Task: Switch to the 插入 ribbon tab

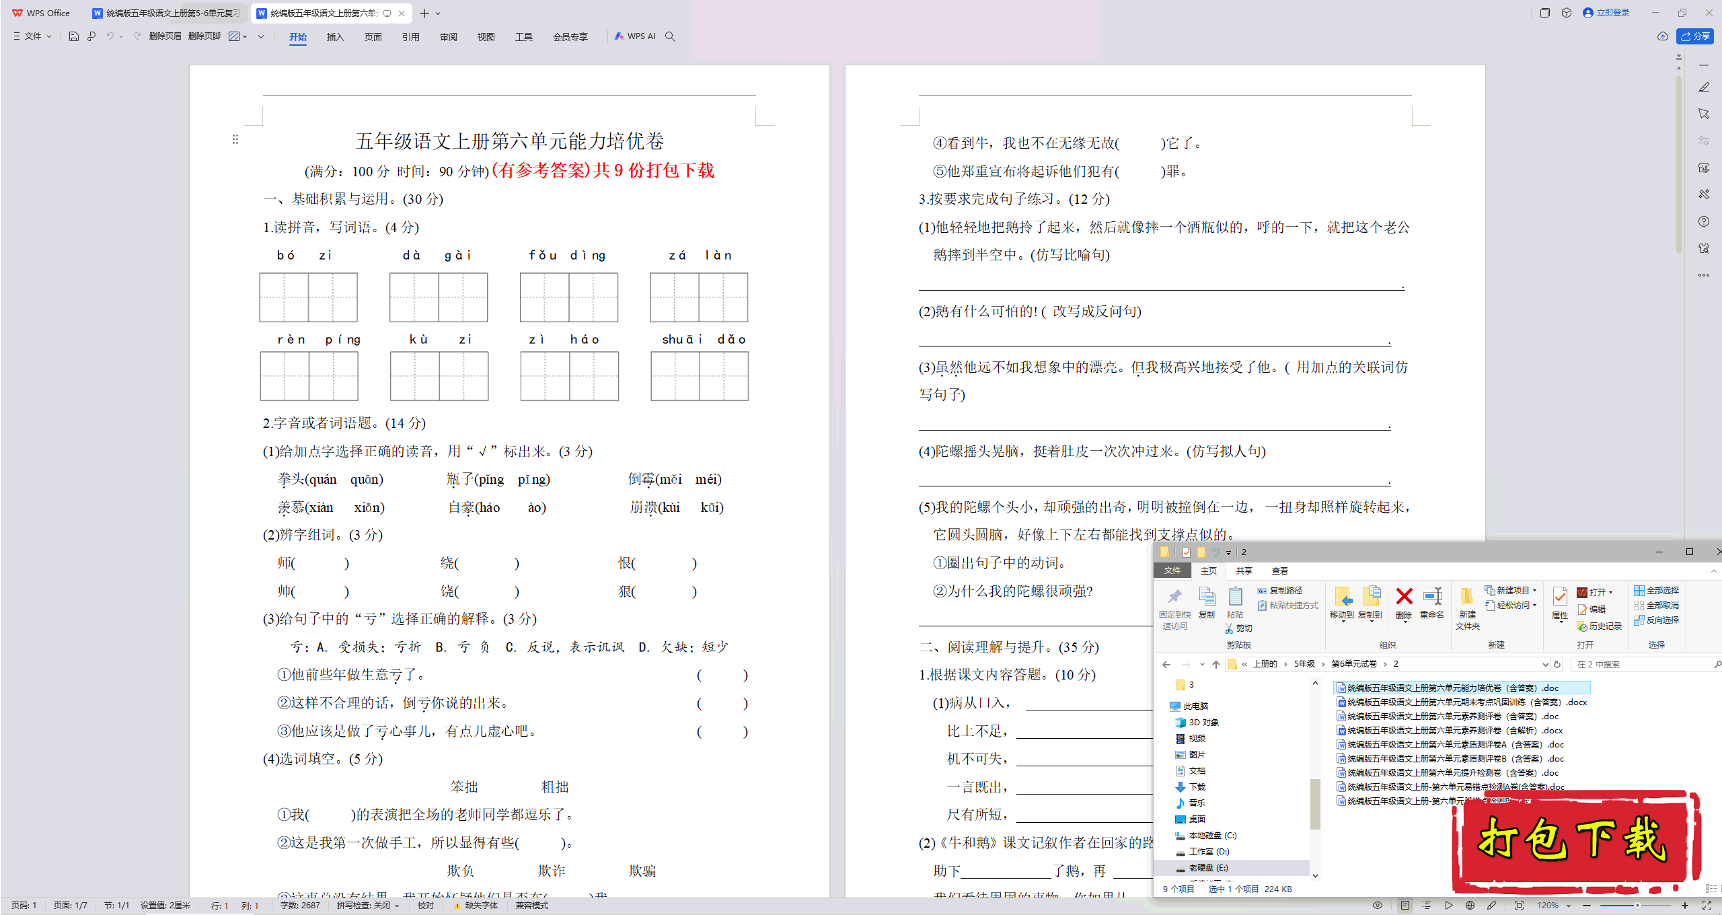Action: [x=335, y=37]
